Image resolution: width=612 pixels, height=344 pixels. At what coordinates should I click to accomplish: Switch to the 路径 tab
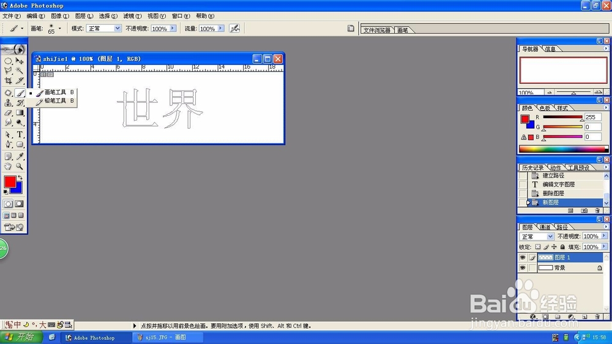(x=562, y=227)
